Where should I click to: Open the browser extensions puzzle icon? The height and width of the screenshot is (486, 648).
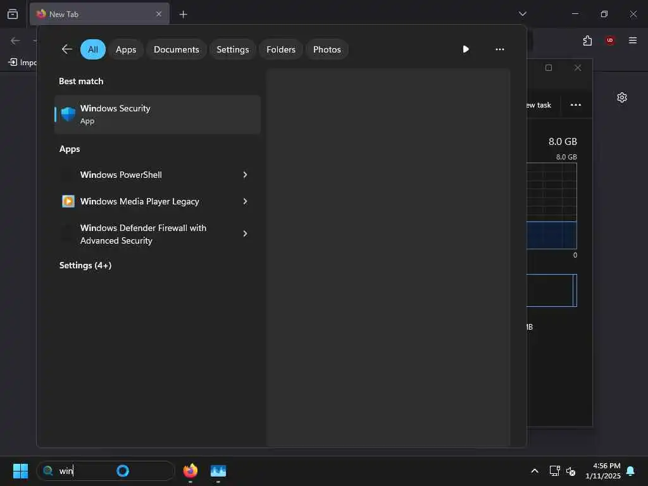587,40
